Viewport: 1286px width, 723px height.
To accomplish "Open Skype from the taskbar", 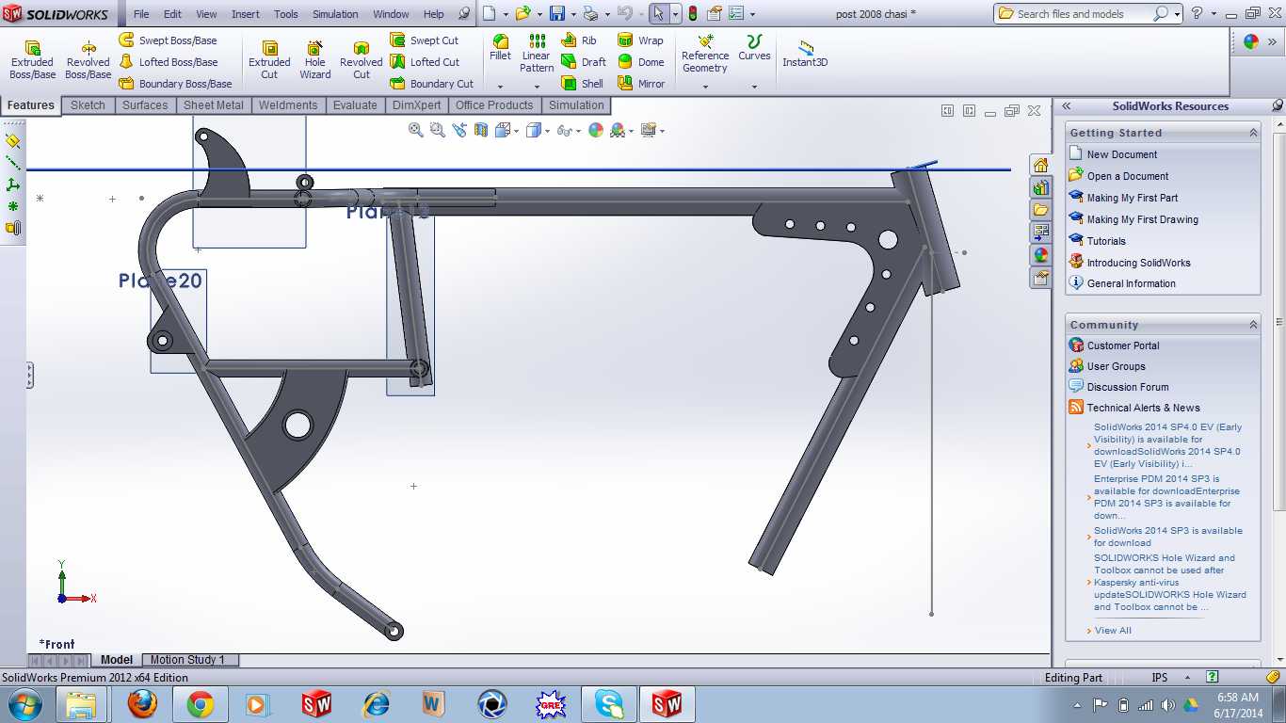I will [608, 704].
